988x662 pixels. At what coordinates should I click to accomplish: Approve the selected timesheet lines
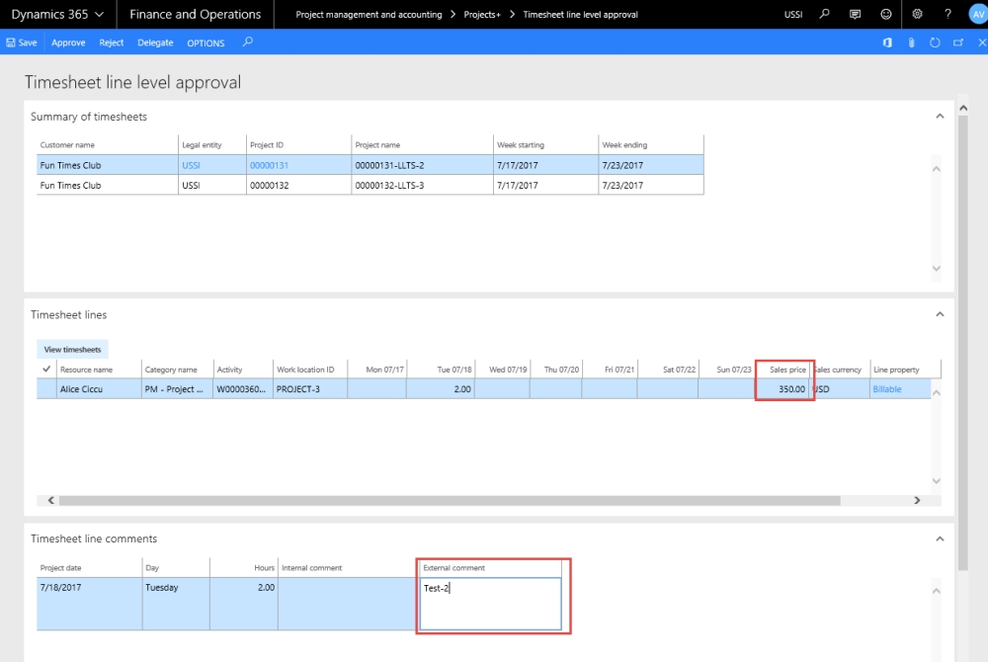(67, 42)
